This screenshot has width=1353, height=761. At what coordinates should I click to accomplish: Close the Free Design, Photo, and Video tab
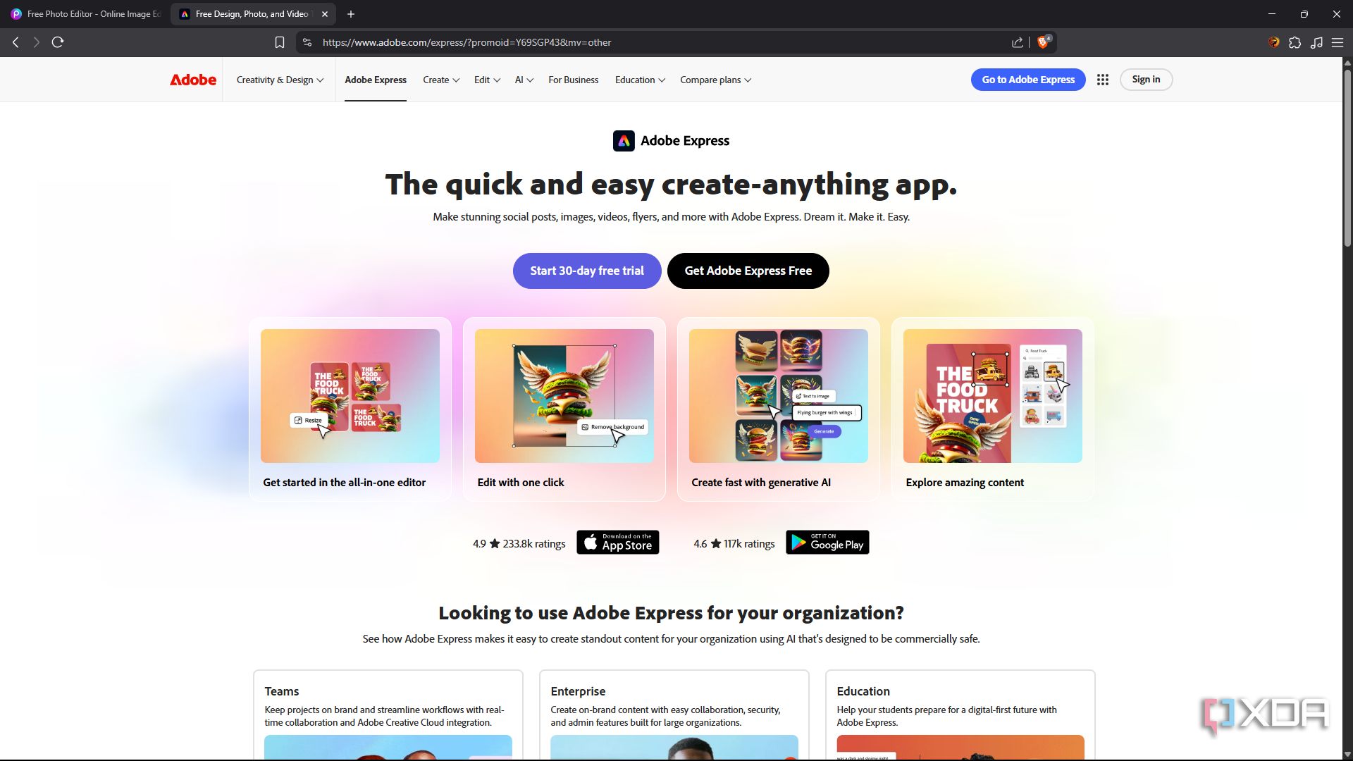[x=325, y=14]
